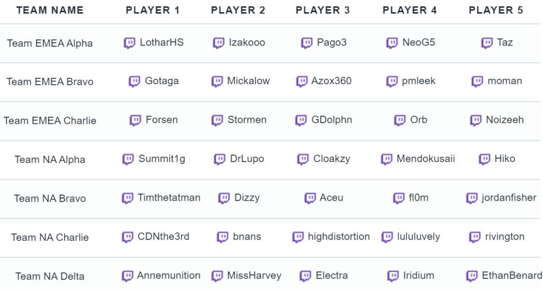Click the Twitch icon next to Gotaga
Image resolution: width=543 pixels, height=289 pixels.
pos(134,82)
